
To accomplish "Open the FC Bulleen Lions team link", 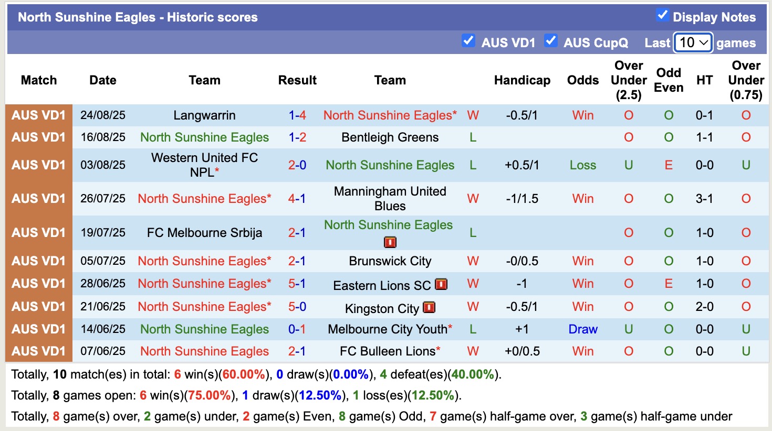I will (387, 351).
